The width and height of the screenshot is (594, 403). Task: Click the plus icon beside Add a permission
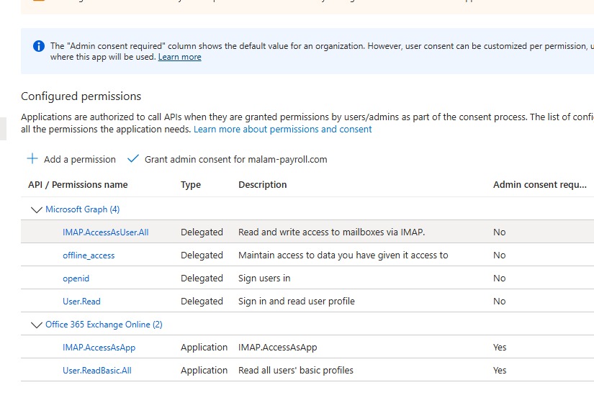pyautogui.click(x=32, y=159)
